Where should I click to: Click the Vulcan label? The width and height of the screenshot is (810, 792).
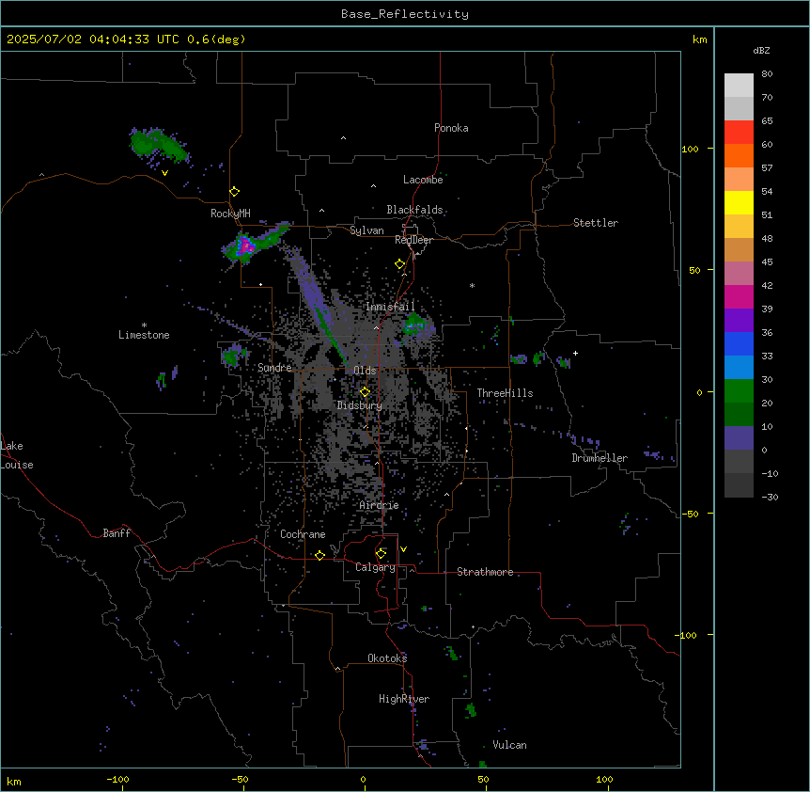509,745
